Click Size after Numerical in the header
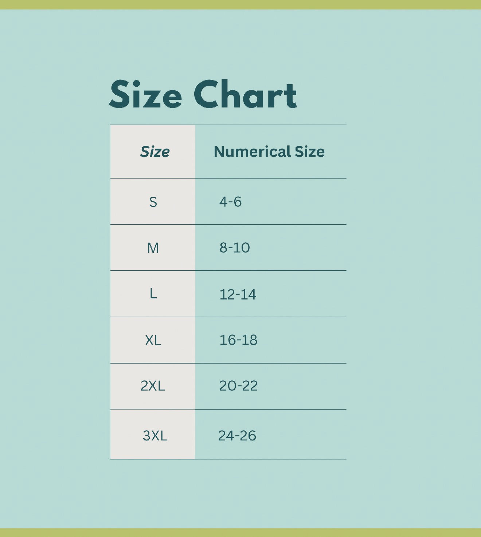Screen dimensions: 481x537 tap(310, 152)
